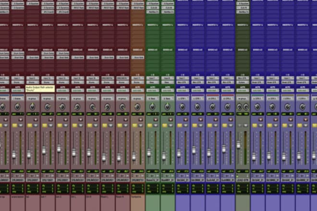Click the left pan knob on LEAD GTR track
The height and width of the screenshot is (211, 317).
coord(239,106)
